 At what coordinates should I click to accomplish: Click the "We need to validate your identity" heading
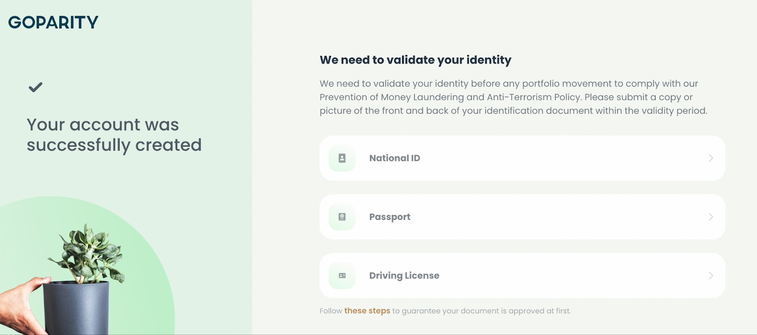point(415,60)
